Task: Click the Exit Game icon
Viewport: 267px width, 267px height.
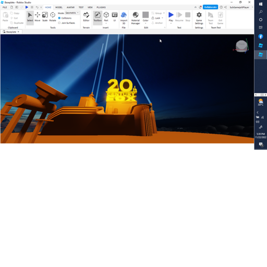Action: click(220, 18)
